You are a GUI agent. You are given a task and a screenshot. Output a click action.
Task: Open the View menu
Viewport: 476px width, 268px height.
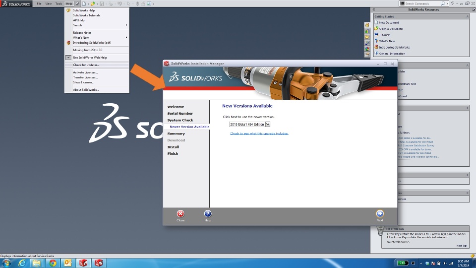[49, 3]
